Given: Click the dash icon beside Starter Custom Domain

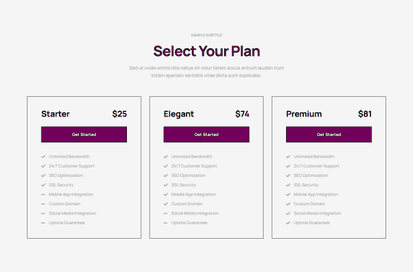Looking at the screenshot, I should 43,204.
